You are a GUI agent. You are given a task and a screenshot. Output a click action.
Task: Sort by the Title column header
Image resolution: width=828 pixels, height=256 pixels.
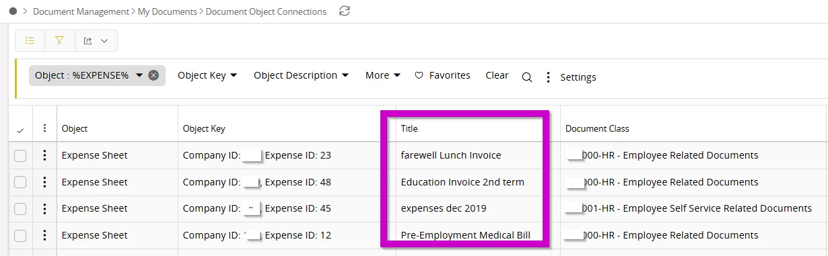(409, 128)
